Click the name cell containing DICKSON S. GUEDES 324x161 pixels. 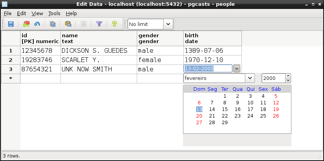99,50
